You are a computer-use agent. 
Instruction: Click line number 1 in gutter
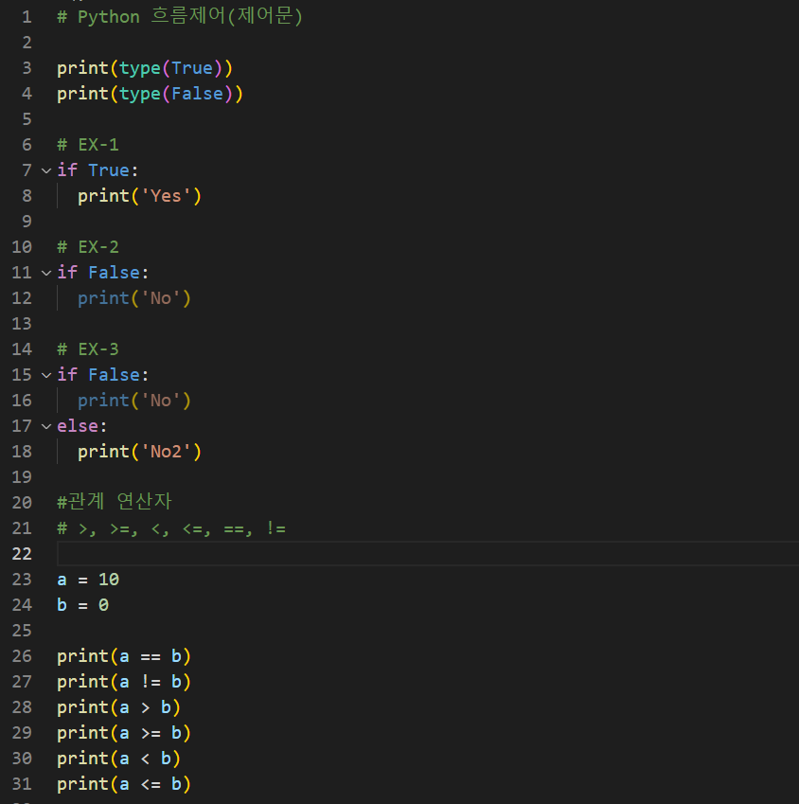27,17
